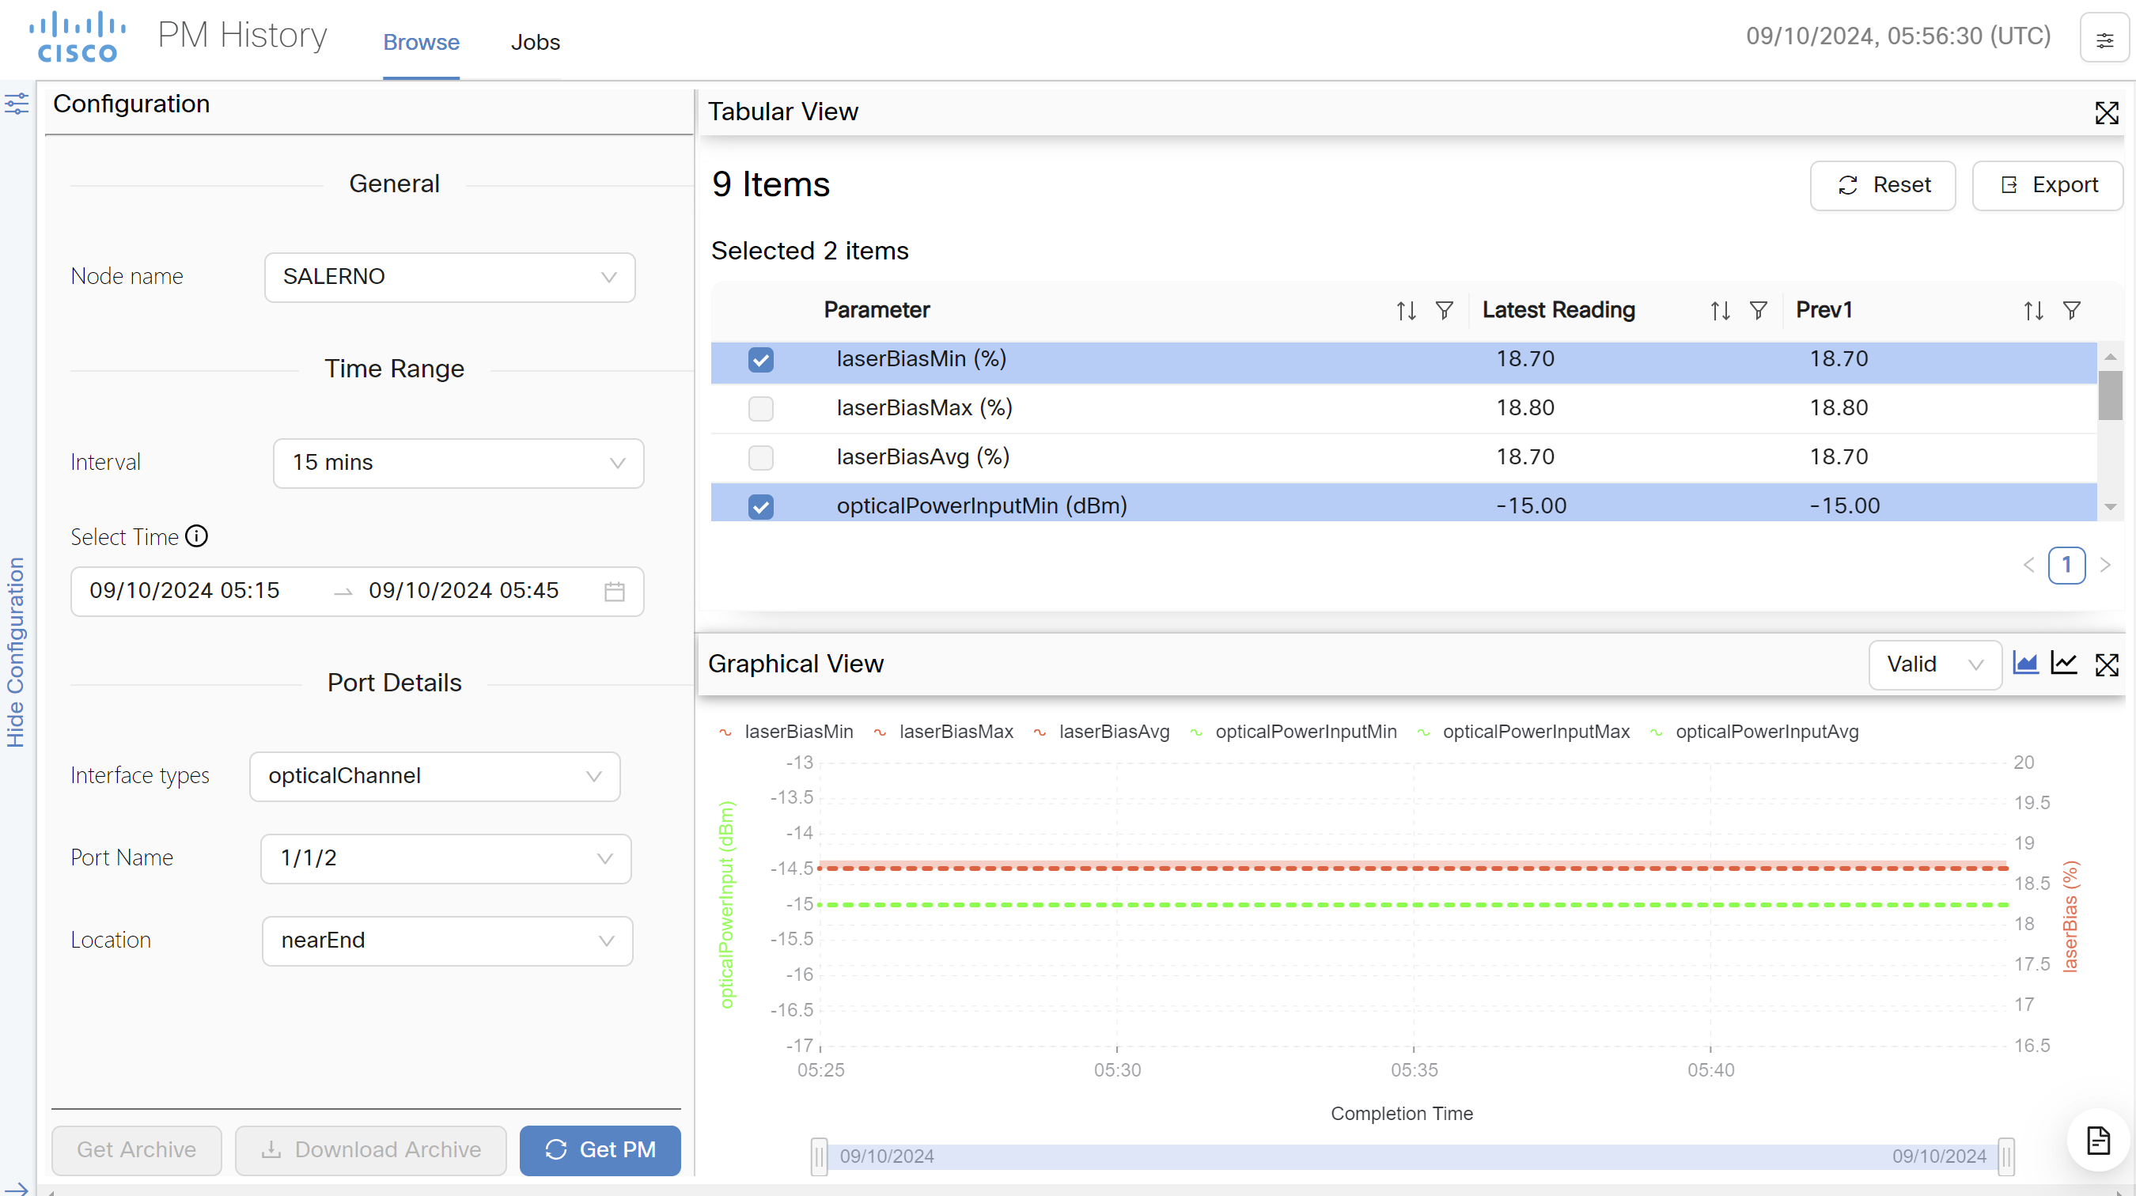Switch to the Jobs tab
Viewport: 2136px width, 1196px height.
click(x=534, y=41)
